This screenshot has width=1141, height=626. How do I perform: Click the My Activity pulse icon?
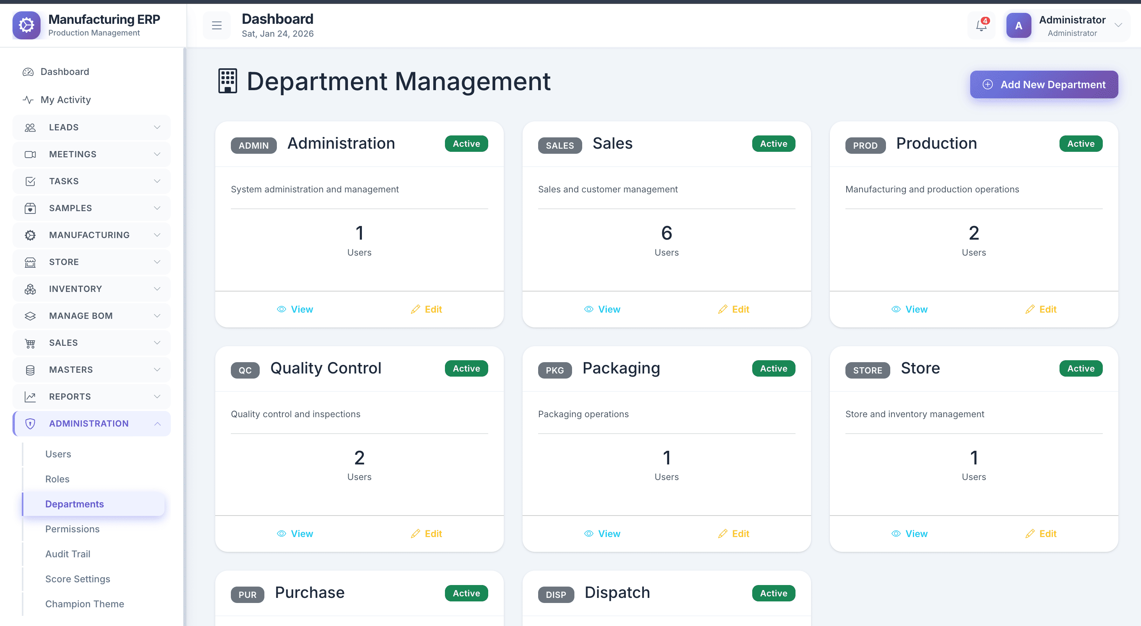(28, 100)
